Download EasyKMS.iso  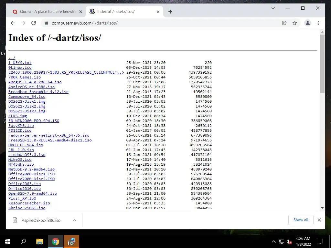coord(21,126)
